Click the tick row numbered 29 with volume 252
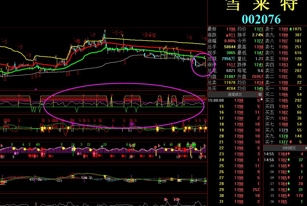The height and width of the screenshot is (206, 307). coord(234,190)
